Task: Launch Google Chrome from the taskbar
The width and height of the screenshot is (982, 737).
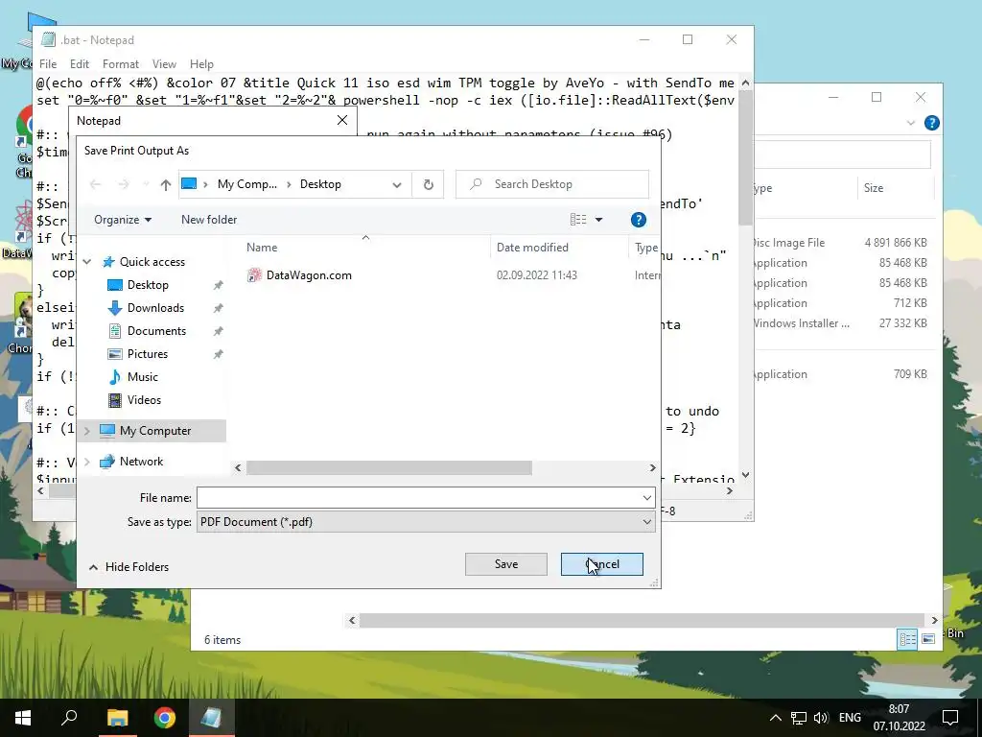Action: pos(165,718)
